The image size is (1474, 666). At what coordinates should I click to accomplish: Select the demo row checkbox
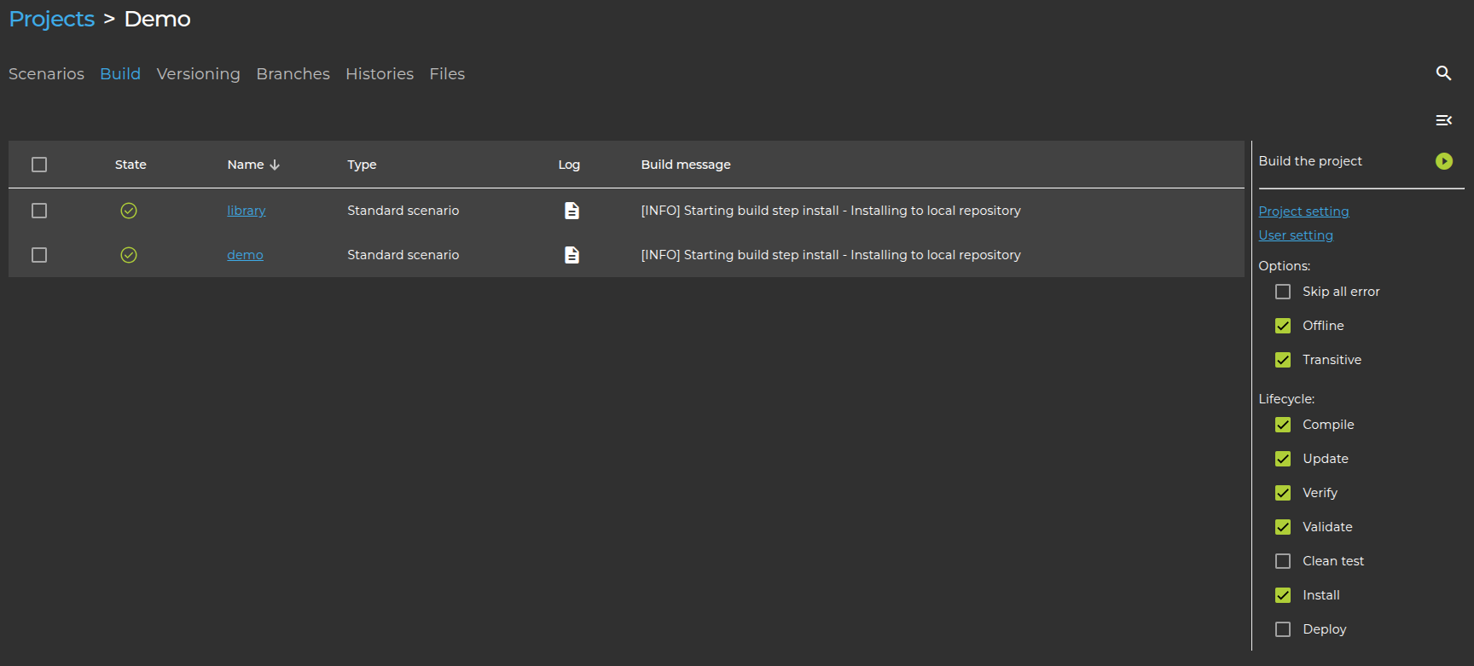coord(39,255)
